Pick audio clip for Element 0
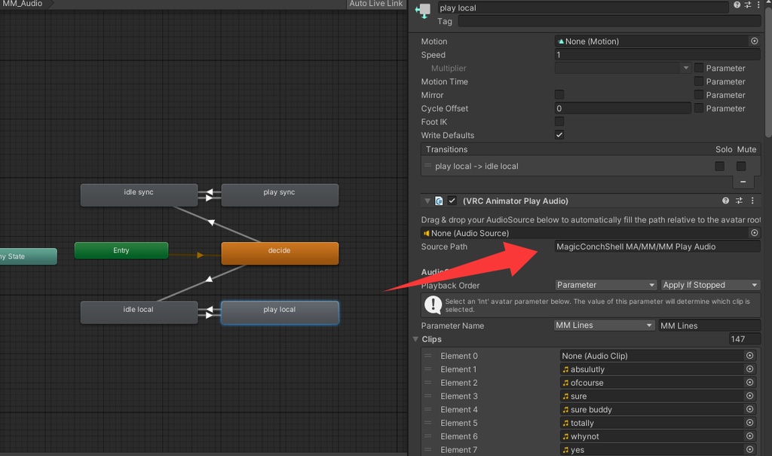The height and width of the screenshot is (456, 772). click(749, 356)
